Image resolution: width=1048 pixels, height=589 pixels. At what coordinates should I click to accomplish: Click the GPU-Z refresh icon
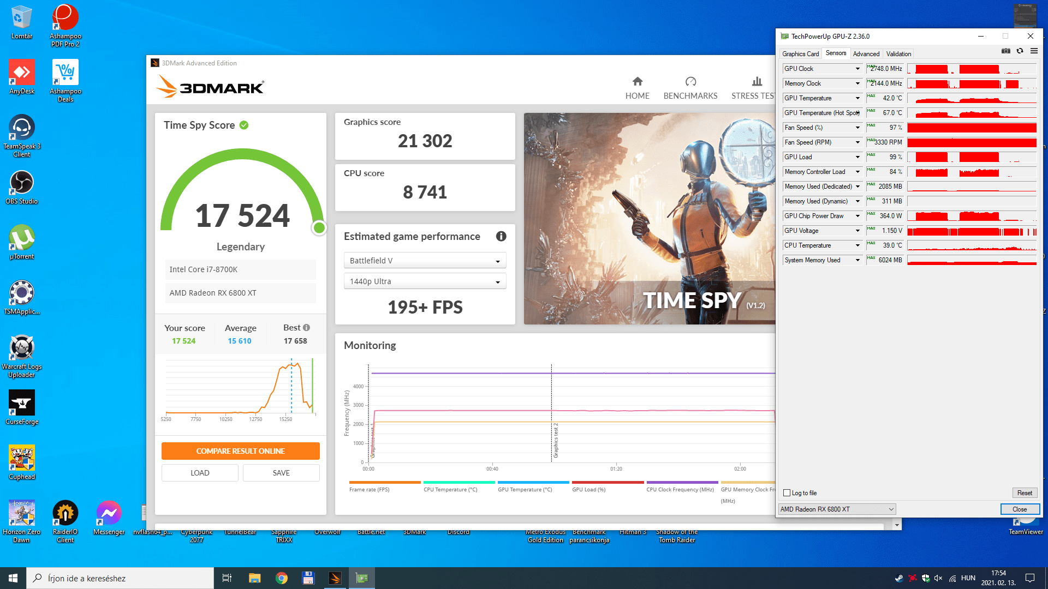click(x=1020, y=51)
